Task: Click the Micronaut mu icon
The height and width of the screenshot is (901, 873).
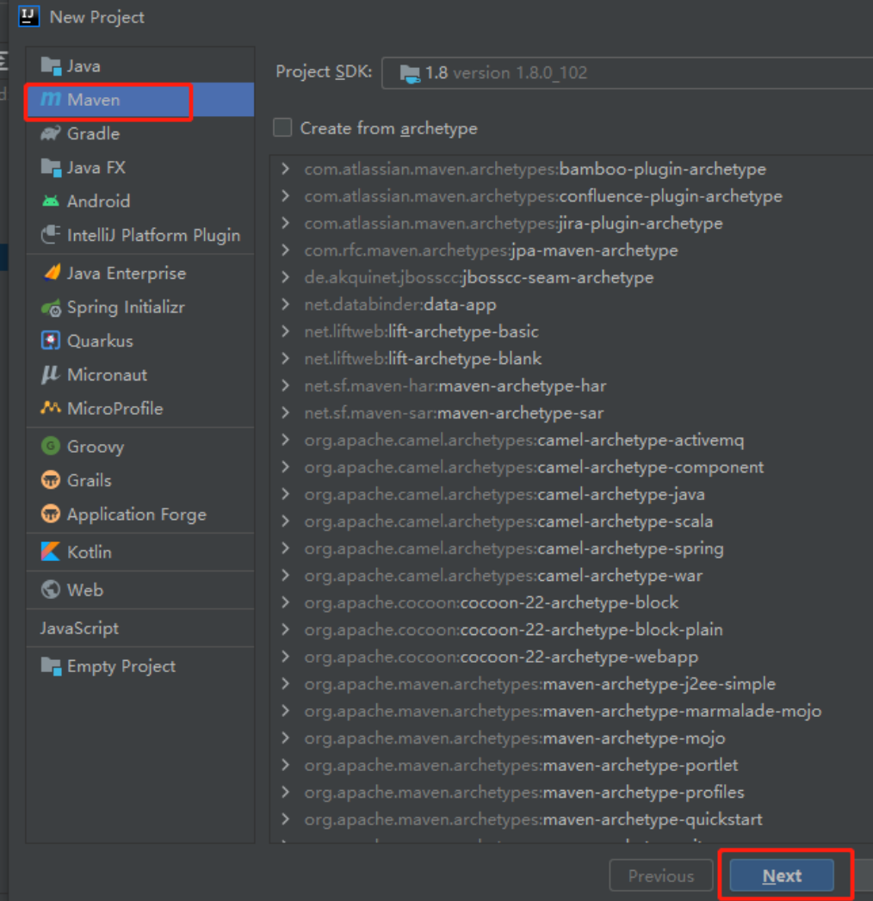Action: tap(51, 374)
